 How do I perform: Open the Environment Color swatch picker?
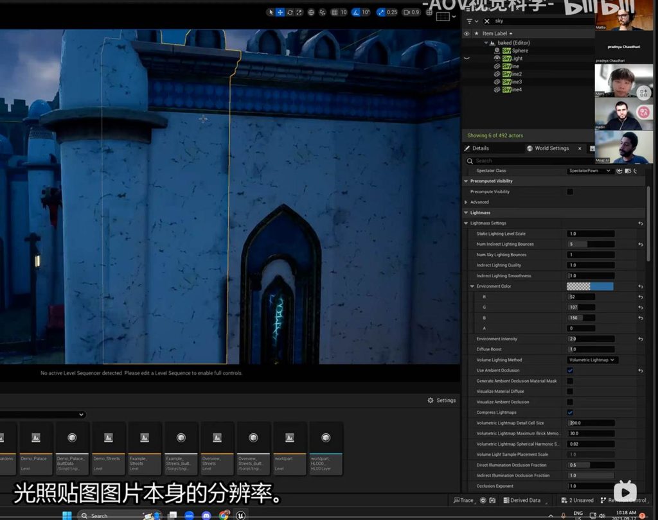point(590,286)
